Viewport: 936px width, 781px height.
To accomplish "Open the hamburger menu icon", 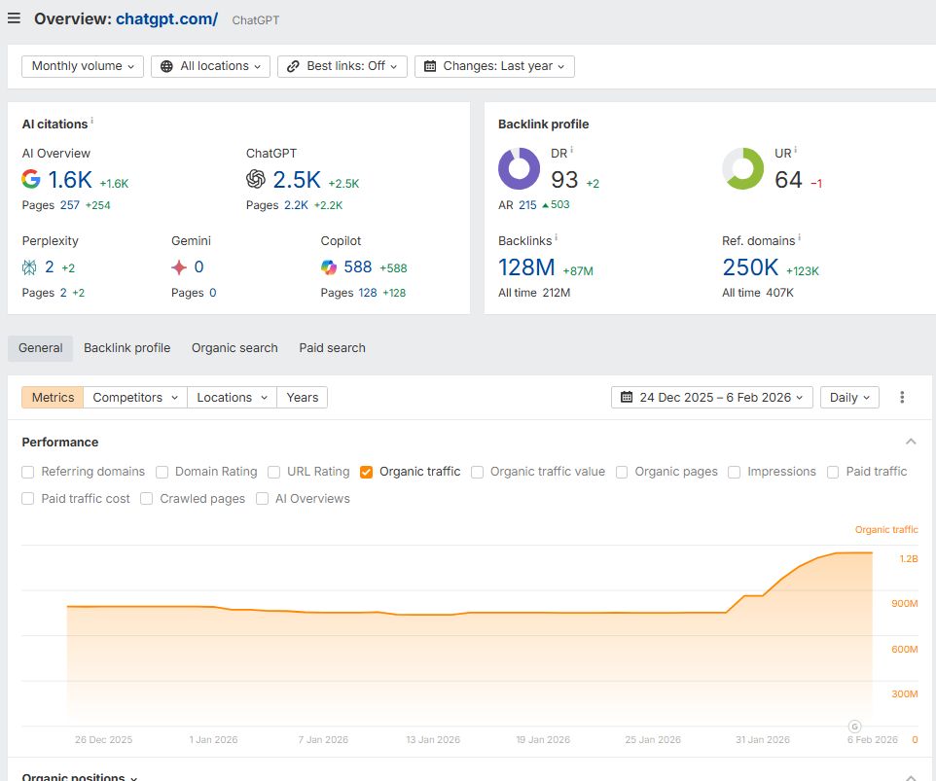I will [x=14, y=18].
